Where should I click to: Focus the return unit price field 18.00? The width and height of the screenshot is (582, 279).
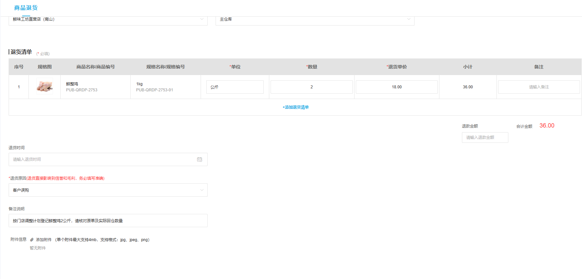[x=397, y=87]
